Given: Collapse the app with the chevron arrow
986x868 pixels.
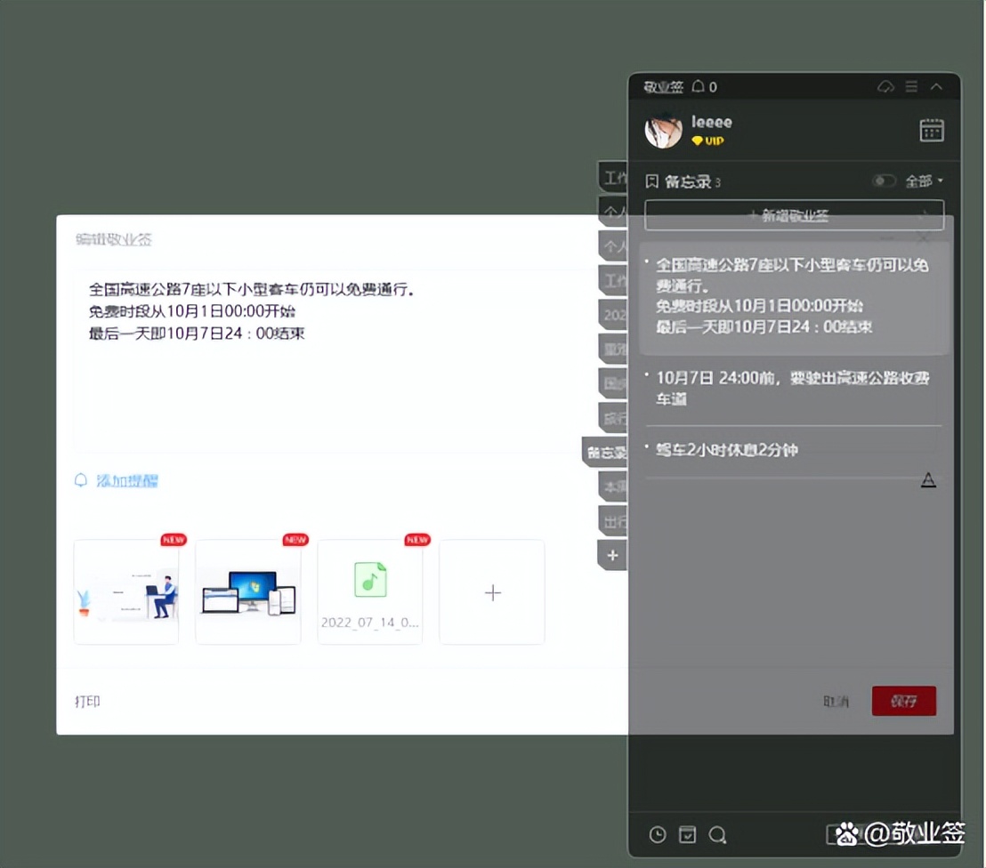Looking at the screenshot, I should 936,86.
